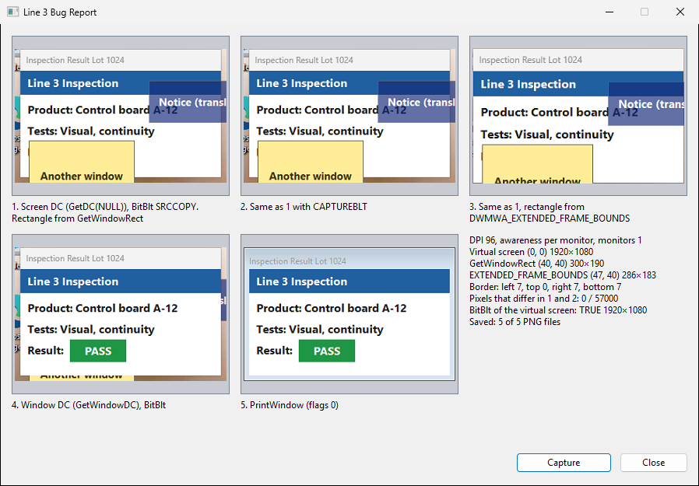
Task: Click caption '4. Window DC (GetWindowDC), BitBlt'
Action: tap(89, 405)
